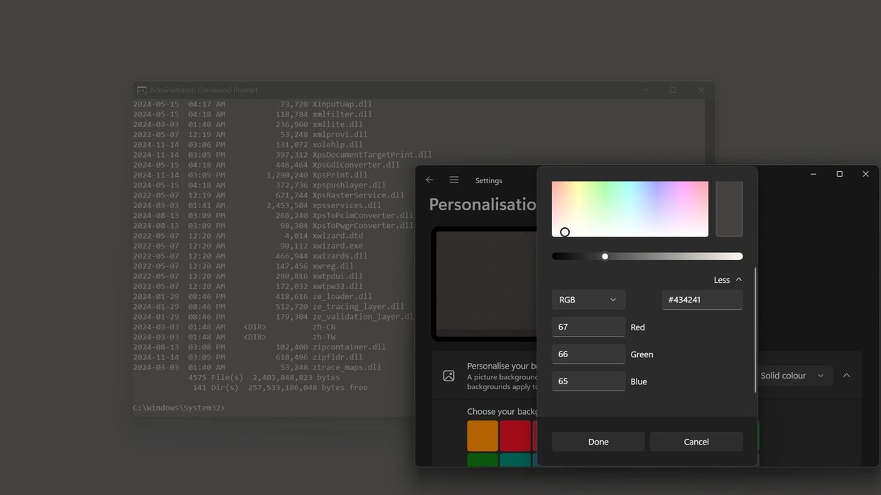
Task: Click the Command Prompt title bar icon
Action: [x=142, y=90]
